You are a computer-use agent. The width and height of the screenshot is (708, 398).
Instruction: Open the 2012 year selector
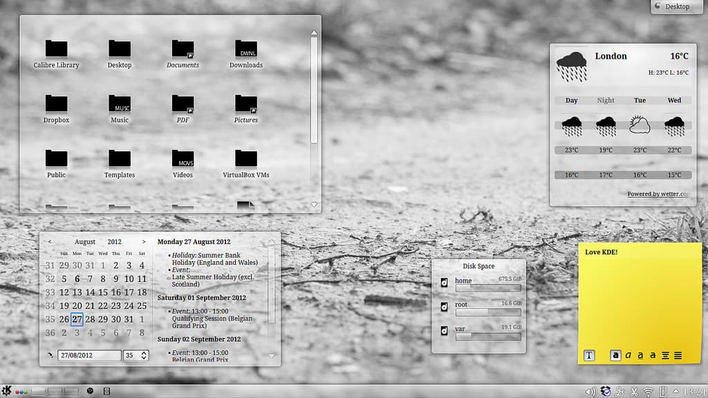click(114, 242)
